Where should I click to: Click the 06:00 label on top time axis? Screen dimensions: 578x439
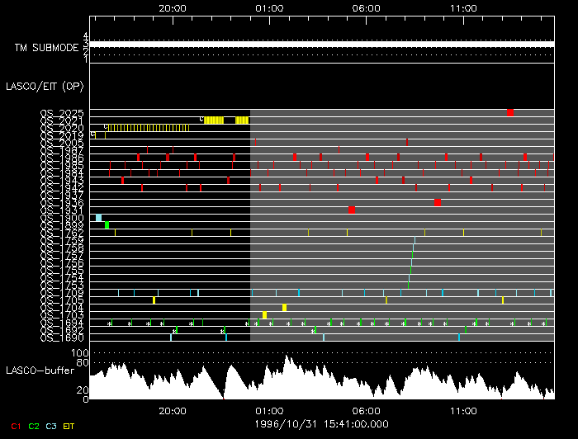366,8
